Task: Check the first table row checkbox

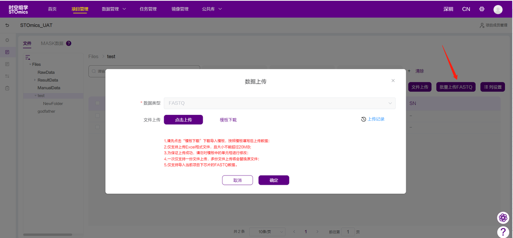Action: [x=97, y=116]
